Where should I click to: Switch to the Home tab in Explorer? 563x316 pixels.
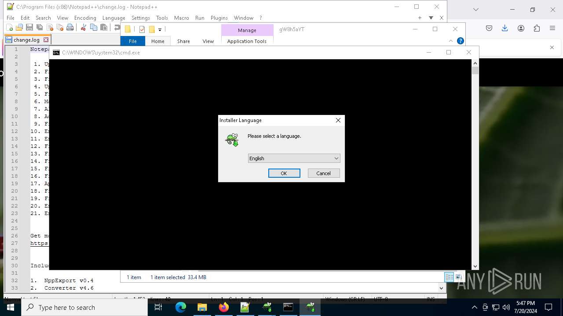(157, 41)
